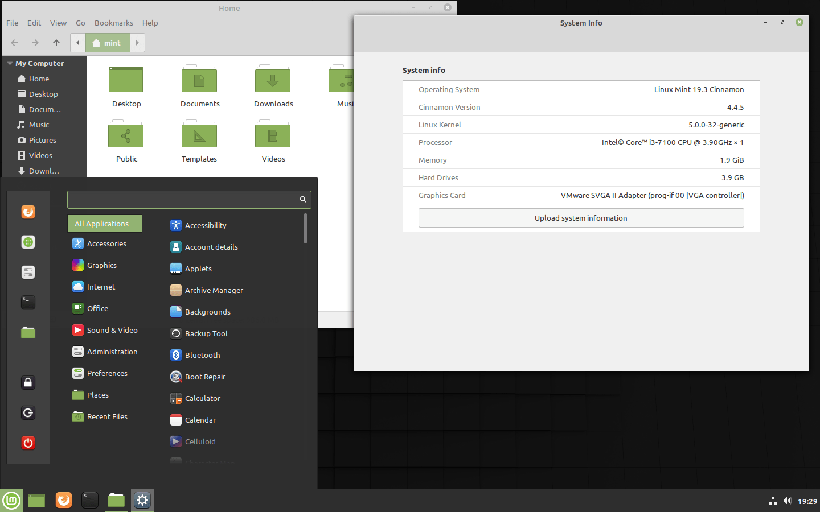Click left path bar scroll arrow
The height and width of the screenshot is (512, 820).
tap(78, 43)
